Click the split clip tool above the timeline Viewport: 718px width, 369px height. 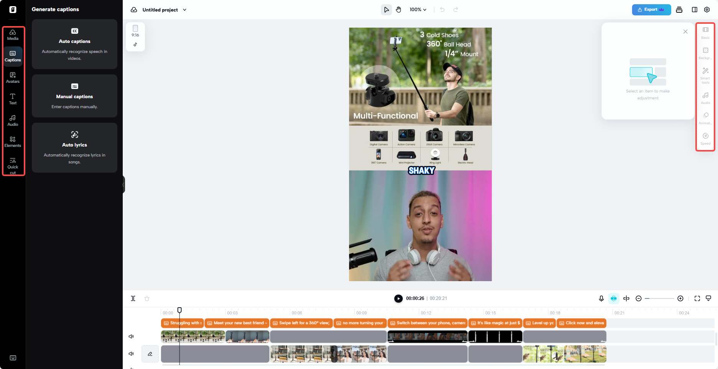(133, 298)
